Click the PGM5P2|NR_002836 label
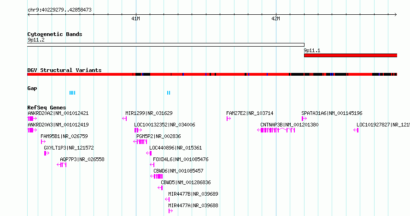The image size is (410, 216). point(159,136)
